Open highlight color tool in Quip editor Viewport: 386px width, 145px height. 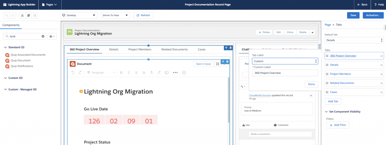(159, 72)
